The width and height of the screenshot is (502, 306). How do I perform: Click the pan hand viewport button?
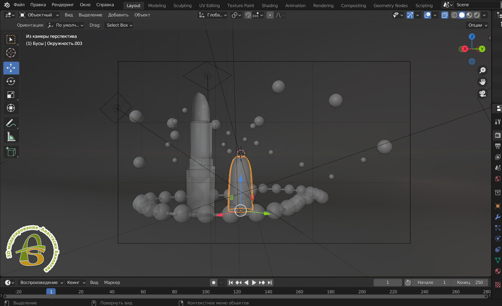click(482, 82)
